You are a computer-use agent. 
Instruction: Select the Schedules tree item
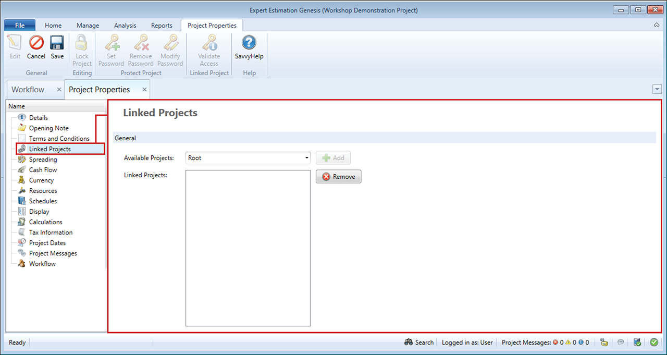click(43, 201)
